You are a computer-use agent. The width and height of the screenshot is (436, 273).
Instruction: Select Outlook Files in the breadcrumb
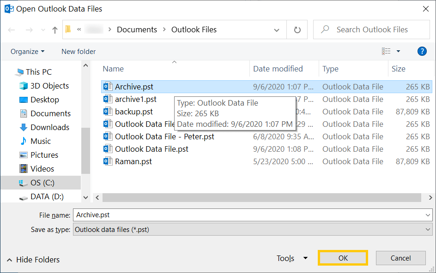pyautogui.click(x=194, y=30)
